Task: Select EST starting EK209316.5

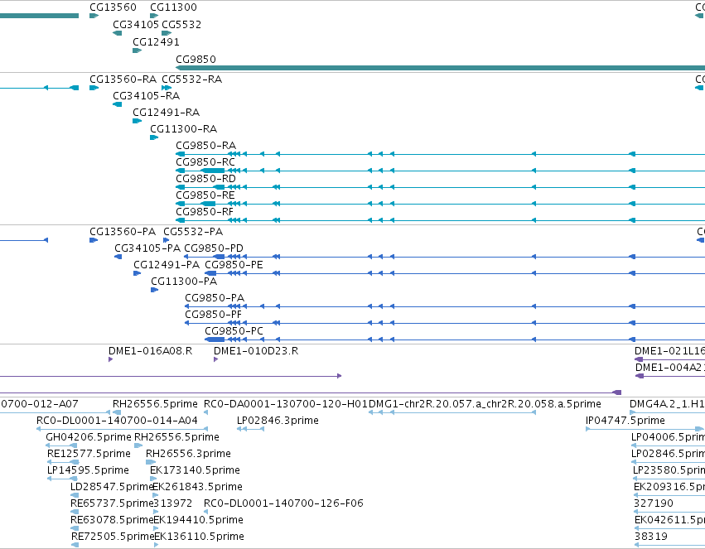Action: (x=669, y=488)
